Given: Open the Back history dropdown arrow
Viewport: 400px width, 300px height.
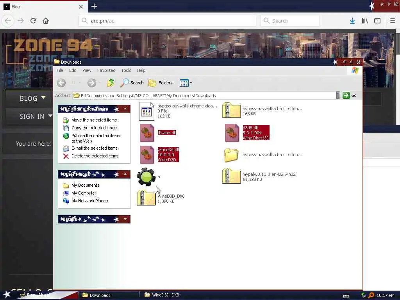Looking at the screenshot, I should coord(80,83).
